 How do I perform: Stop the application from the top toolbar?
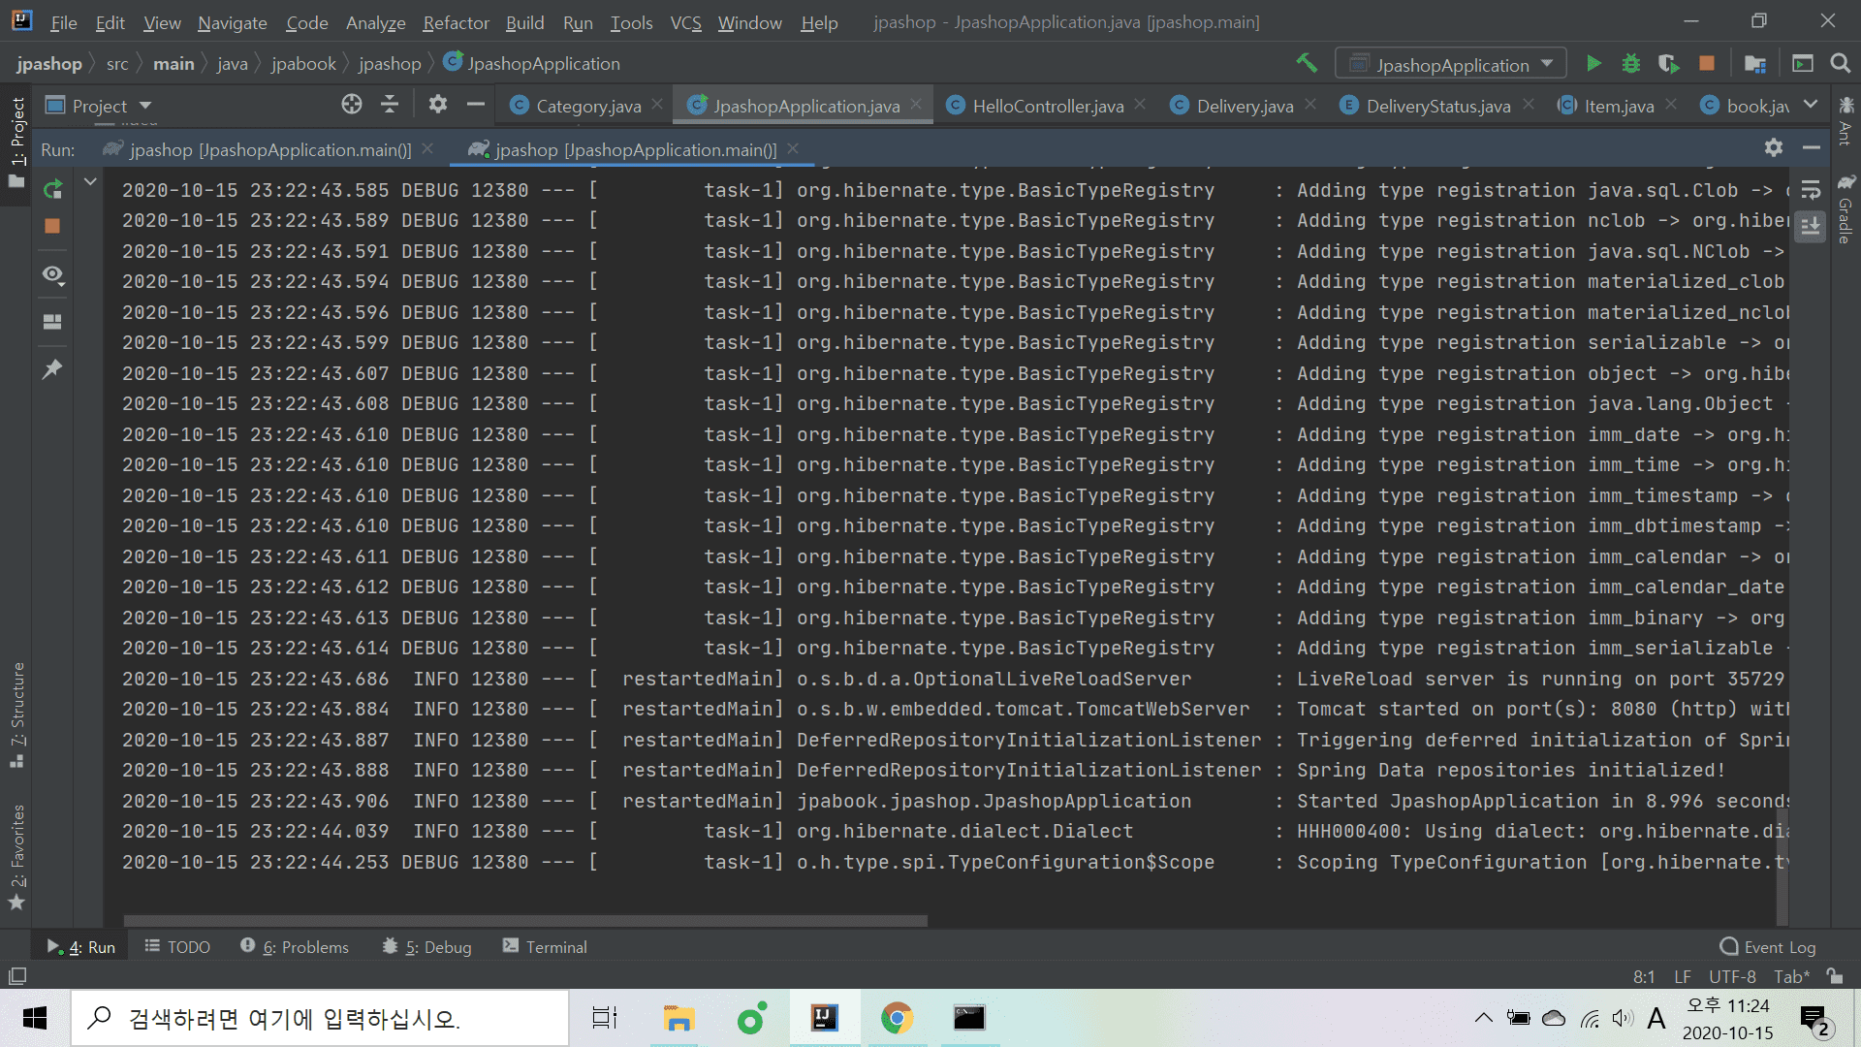coord(1707,64)
